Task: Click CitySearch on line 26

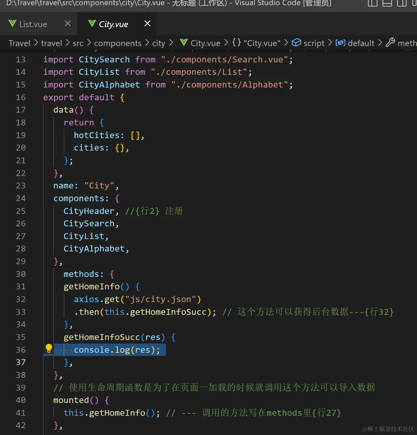Action: coord(89,223)
